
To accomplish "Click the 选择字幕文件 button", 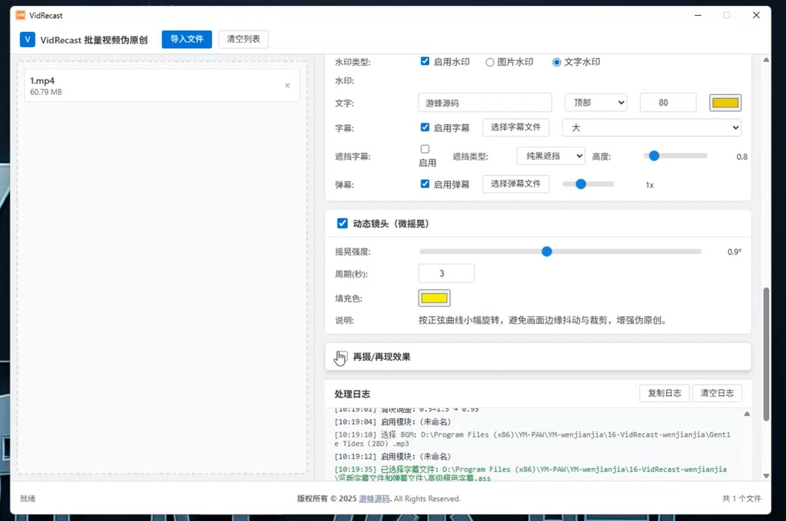I will (x=516, y=127).
